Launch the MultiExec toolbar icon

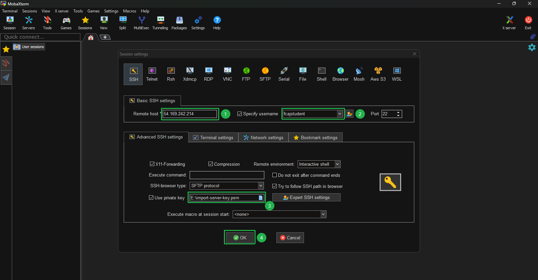142,23
